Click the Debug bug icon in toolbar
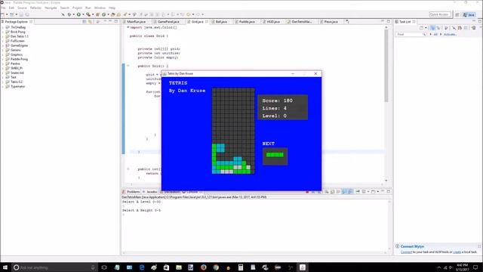The height and width of the screenshot is (272, 483). pyautogui.click(x=69, y=14)
